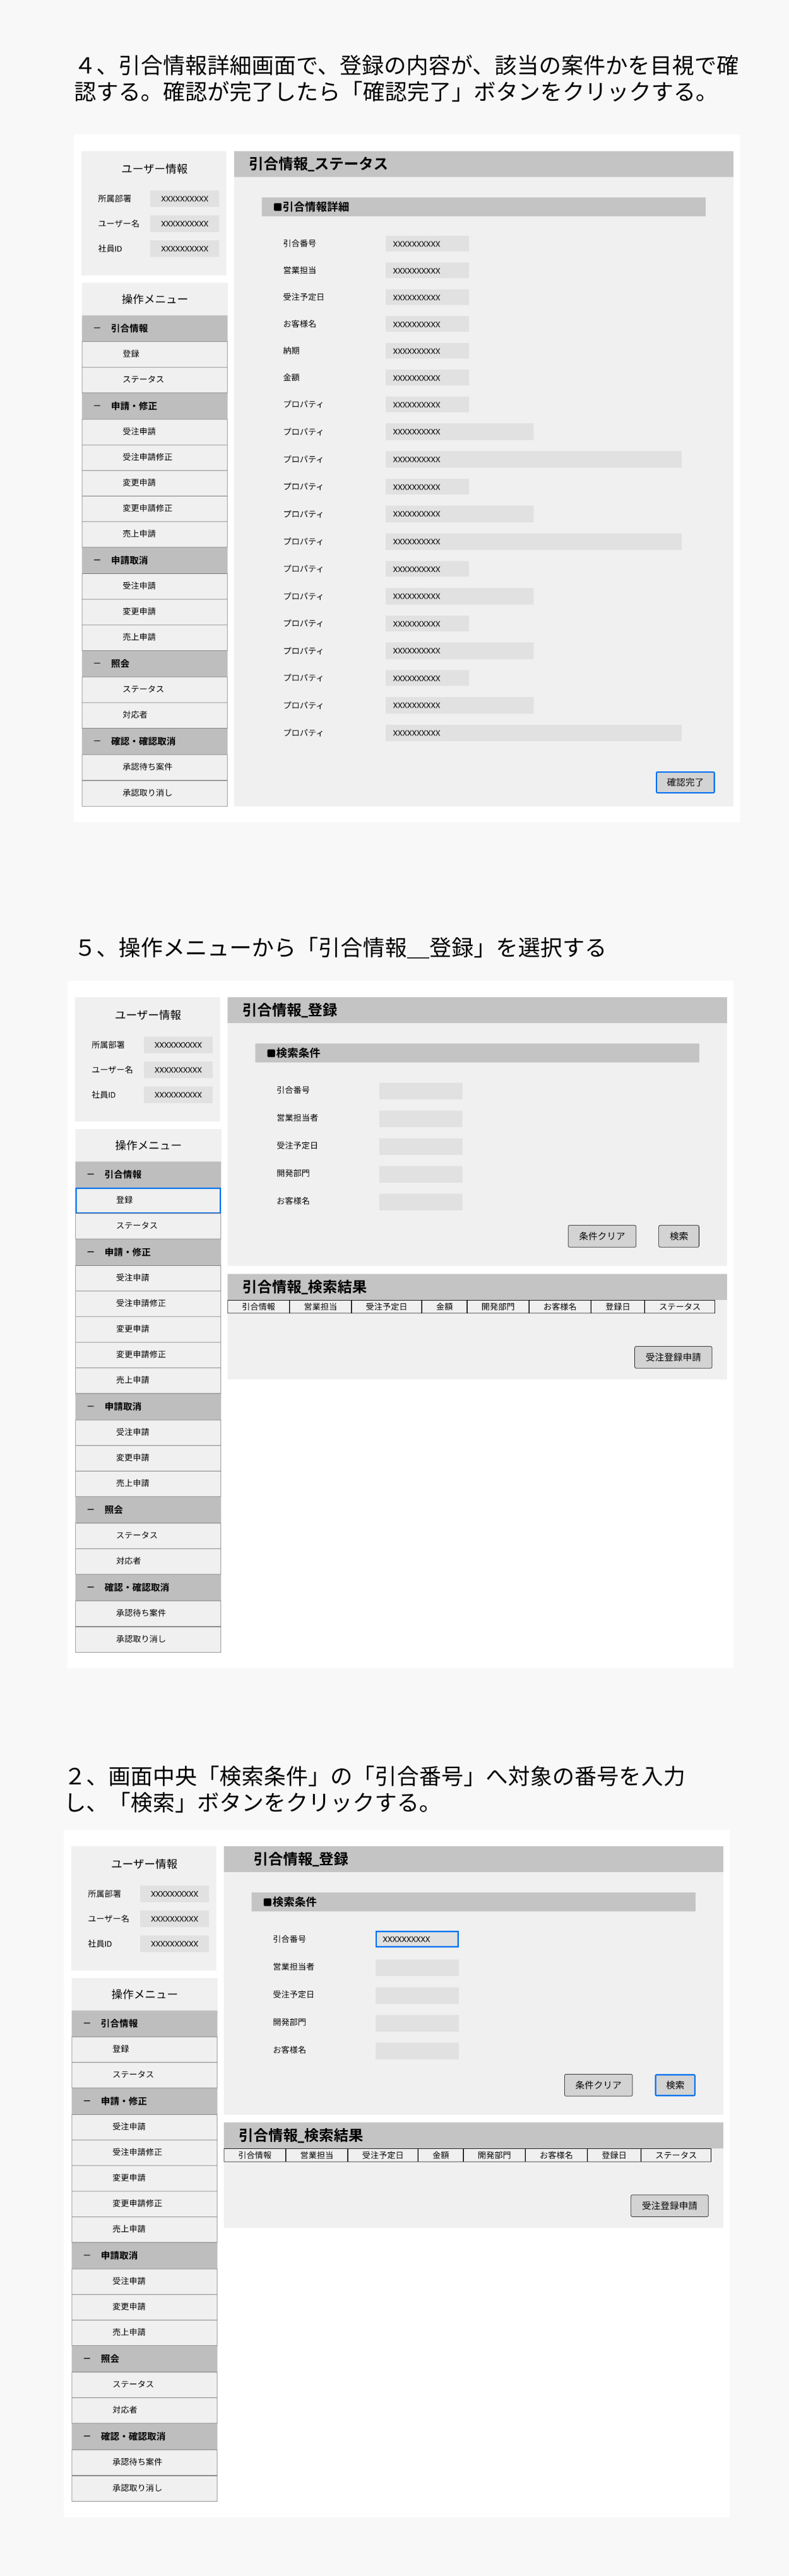Select the blue-highlighted 登録 menu item in step 5
This screenshot has height=2576, width=789.
(148, 1200)
